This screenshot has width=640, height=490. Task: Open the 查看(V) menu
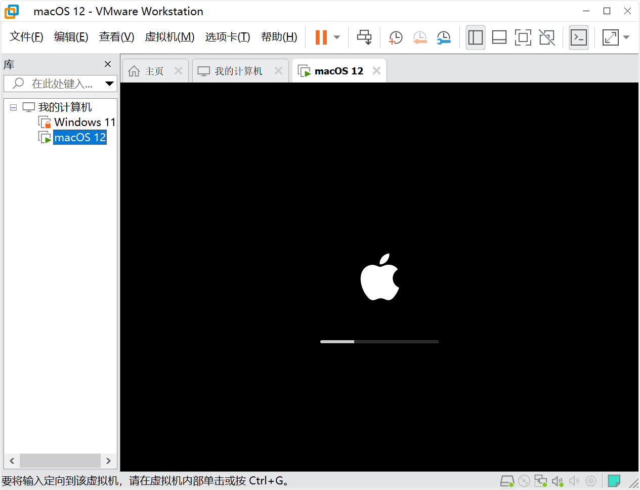[116, 37]
